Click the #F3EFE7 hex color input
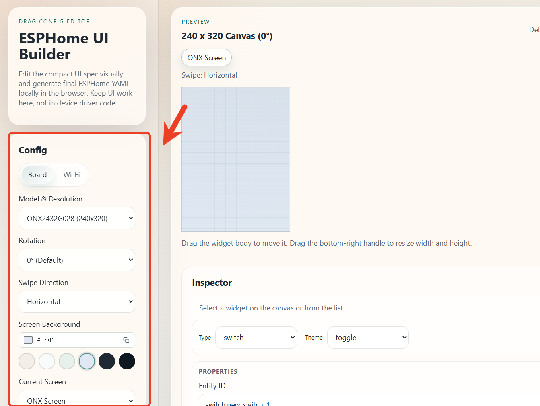The height and width of the screenshot is (406, 540). (76, 340)
